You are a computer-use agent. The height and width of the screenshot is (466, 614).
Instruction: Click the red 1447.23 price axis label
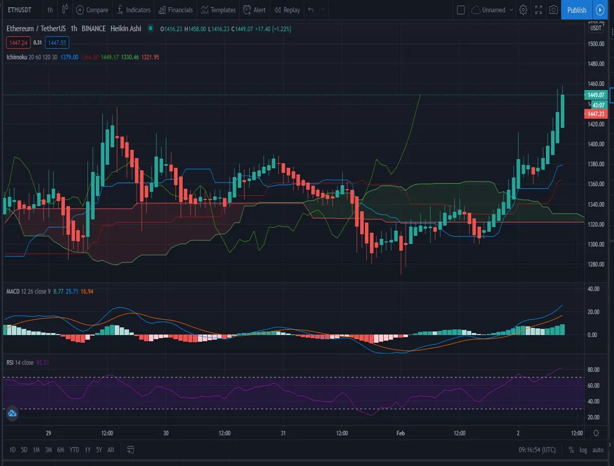point(596,114)
